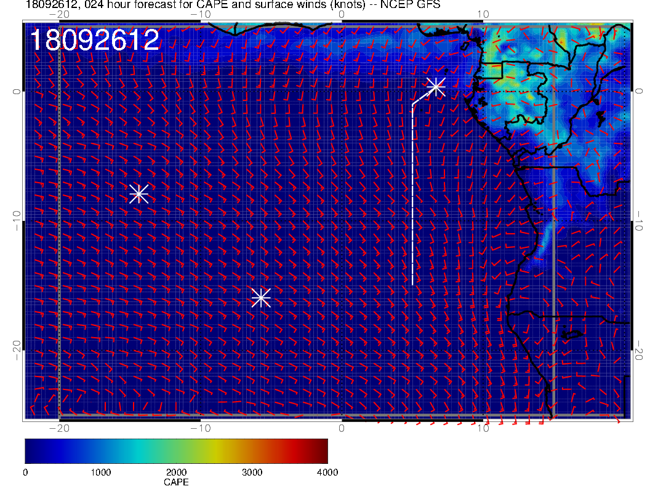Click the southernmost white asterisk marker
The image size is (650, 502).
261,298
